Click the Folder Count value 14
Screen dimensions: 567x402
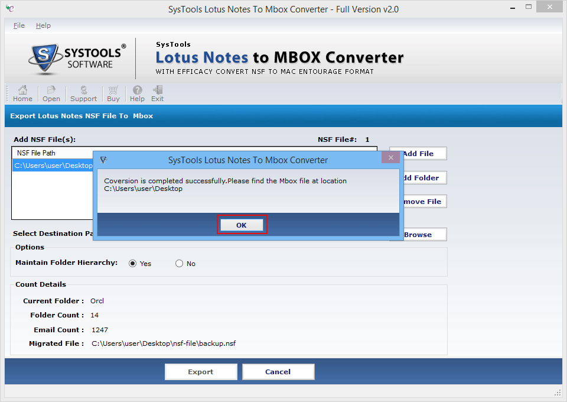coord(94,315)
